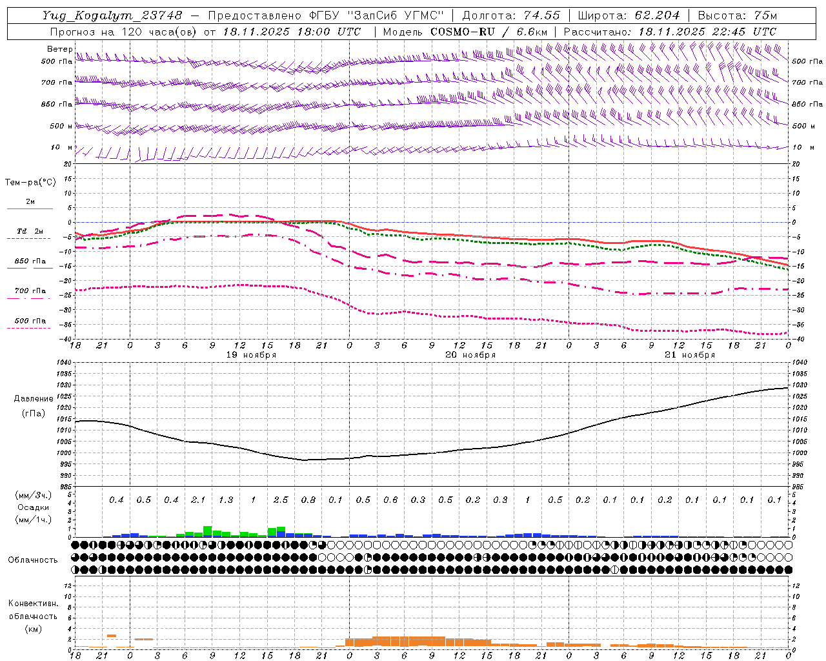The width and height of the screenshot is (826, 661).
Task: Click the 500 гПа temperature legend entry
Action: pos(30,321)
